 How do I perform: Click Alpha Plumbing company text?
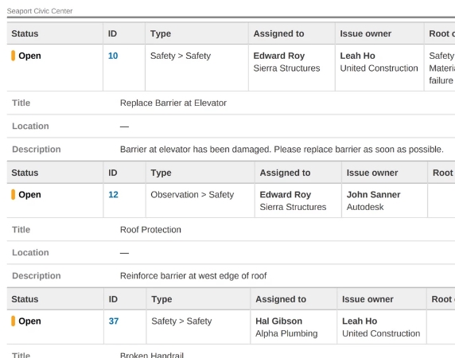(x=286, y=333)
